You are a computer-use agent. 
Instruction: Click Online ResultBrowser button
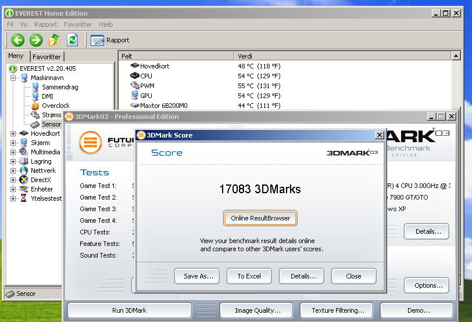(x=260, y=218)
